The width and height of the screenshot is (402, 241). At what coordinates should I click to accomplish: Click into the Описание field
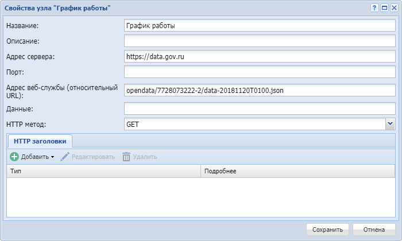[x=259, y=41]
